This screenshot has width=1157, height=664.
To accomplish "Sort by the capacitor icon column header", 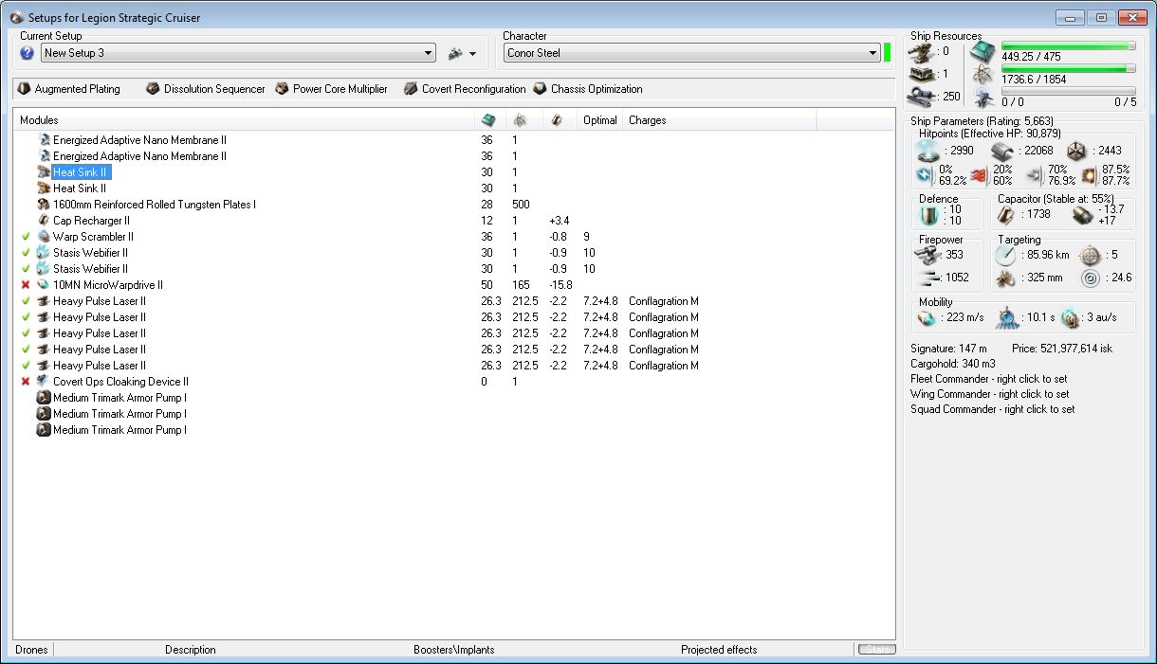I will (560, 120).
